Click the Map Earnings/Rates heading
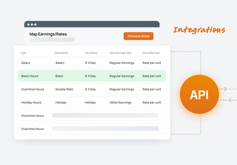Screen dimensions: 237x165 tap(48, 34)
